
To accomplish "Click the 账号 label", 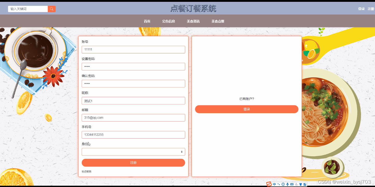I will (x=85, y=42).
